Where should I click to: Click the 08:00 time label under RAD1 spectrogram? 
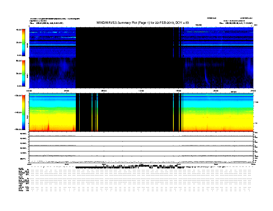(104, 91)
